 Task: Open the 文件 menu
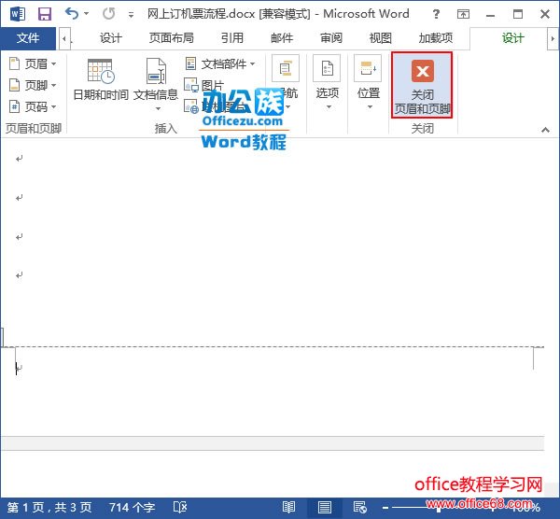click(28, 38)
